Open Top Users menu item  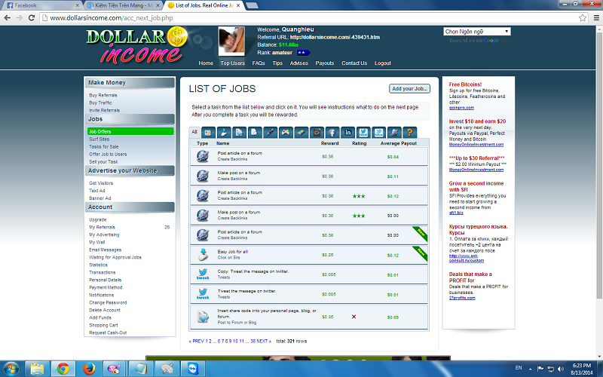coord(232,63)
